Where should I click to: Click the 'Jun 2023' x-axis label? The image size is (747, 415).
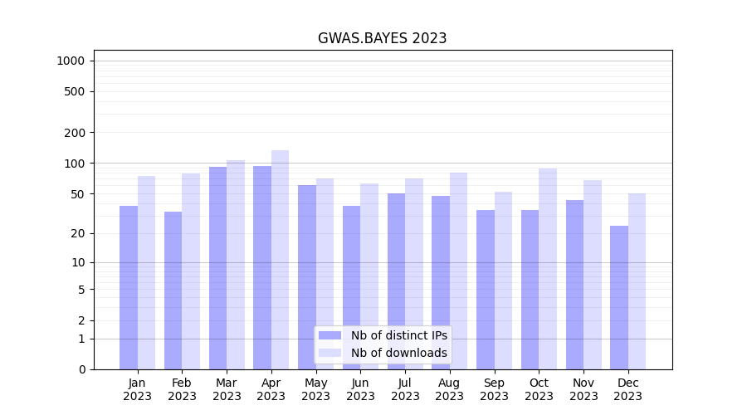(360, 389)
